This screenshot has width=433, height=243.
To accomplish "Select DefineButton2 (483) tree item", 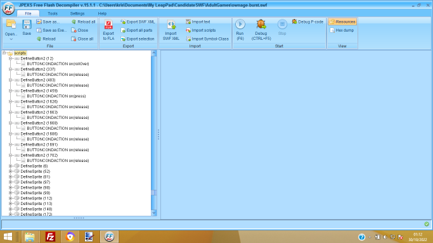I will point(38,80).
